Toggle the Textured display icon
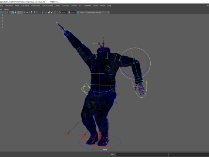Screen dimensions: 209x157 pos(21,12)
